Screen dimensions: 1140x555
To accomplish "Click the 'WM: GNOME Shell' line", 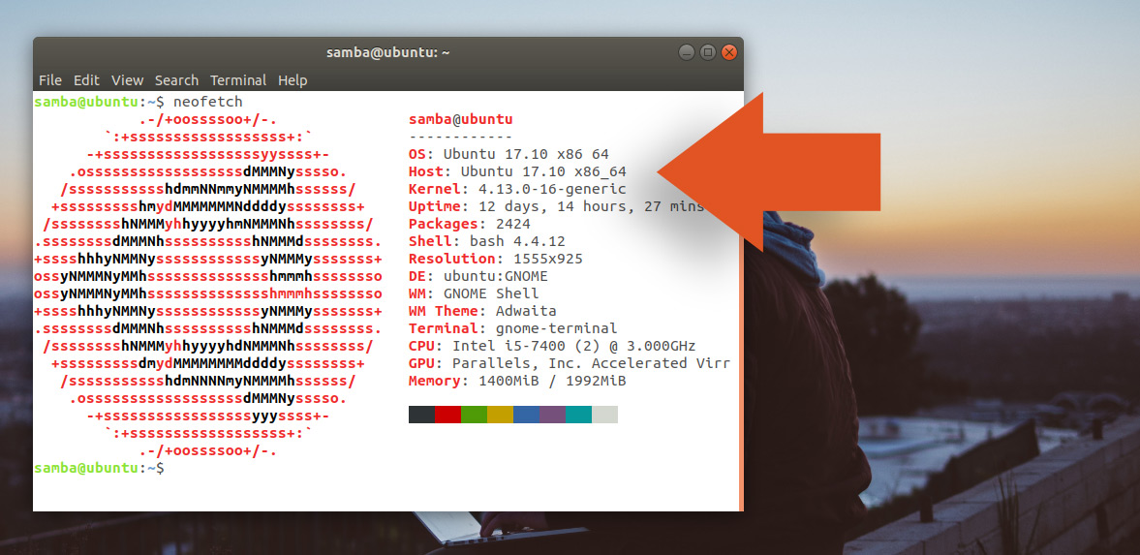I will pos(474,293).
